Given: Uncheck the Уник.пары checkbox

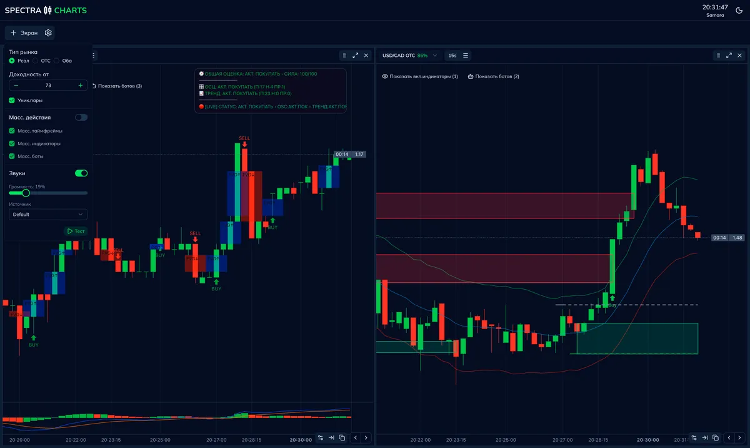Looking at the screenshot, I should coord(12,100).
